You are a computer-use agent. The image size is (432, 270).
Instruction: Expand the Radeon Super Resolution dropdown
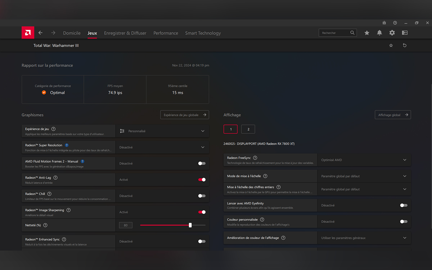pos(162,147)
